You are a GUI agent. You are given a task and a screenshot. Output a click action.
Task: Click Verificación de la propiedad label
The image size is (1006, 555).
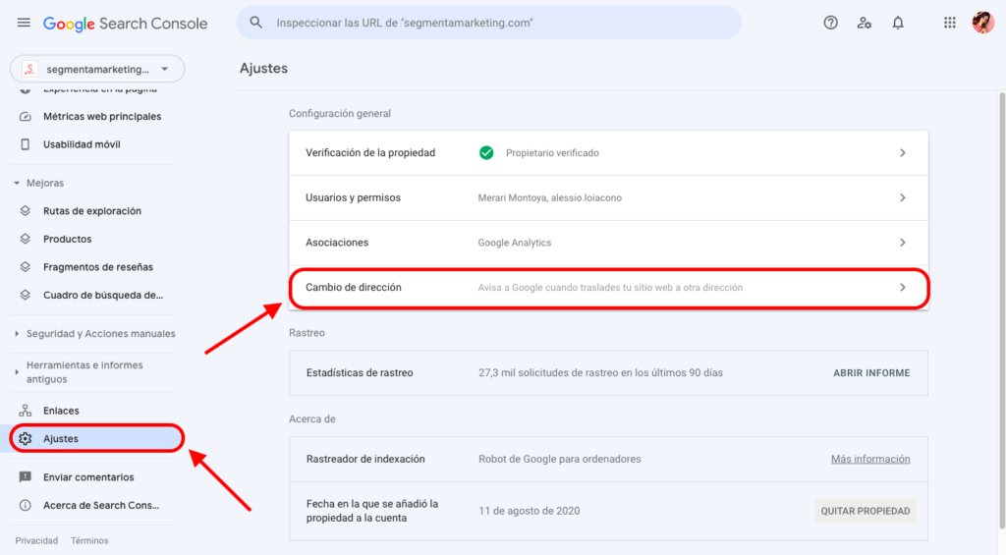[x=370, y=152]
